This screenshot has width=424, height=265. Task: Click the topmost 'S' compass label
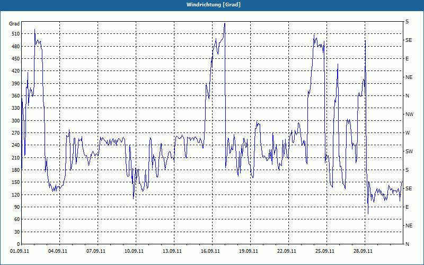[407, 22]
